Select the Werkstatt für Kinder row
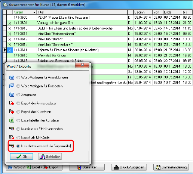 98,55
